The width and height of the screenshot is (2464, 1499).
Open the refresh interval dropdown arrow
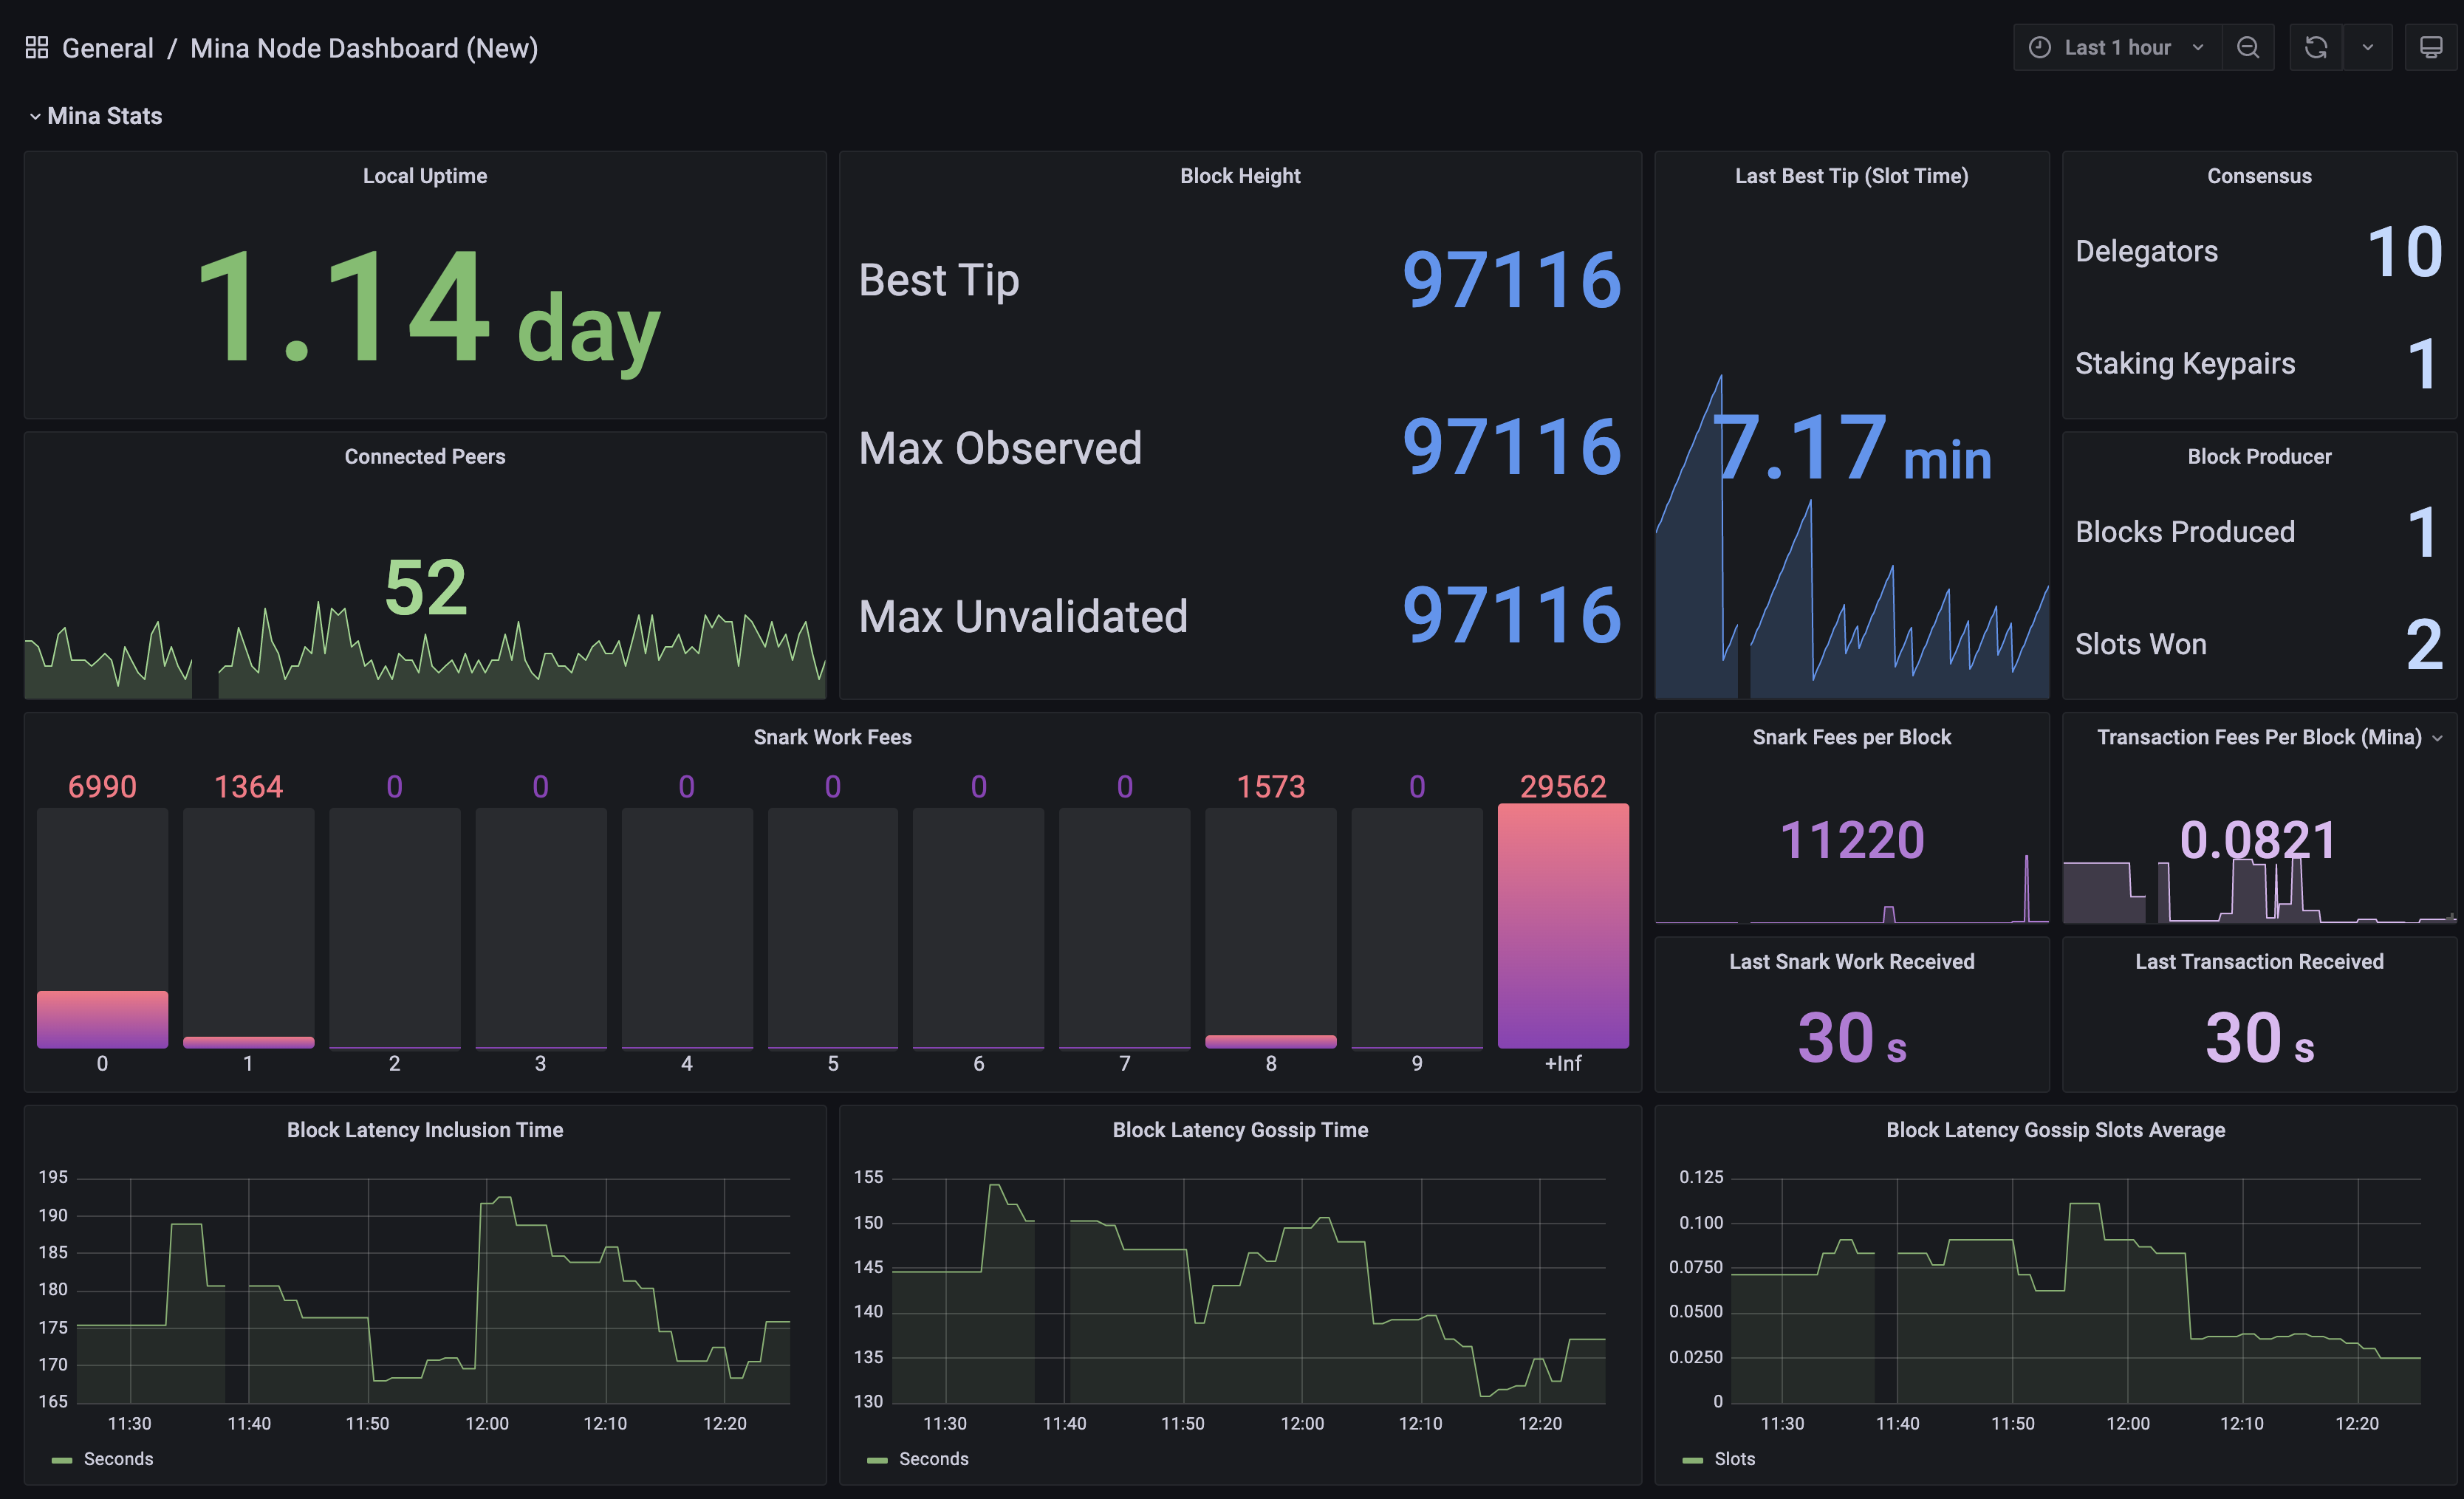(x=2367, y=47)
